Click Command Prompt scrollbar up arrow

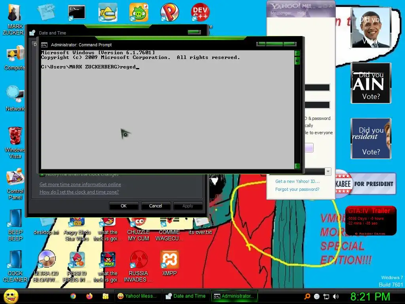pos(297,53)
